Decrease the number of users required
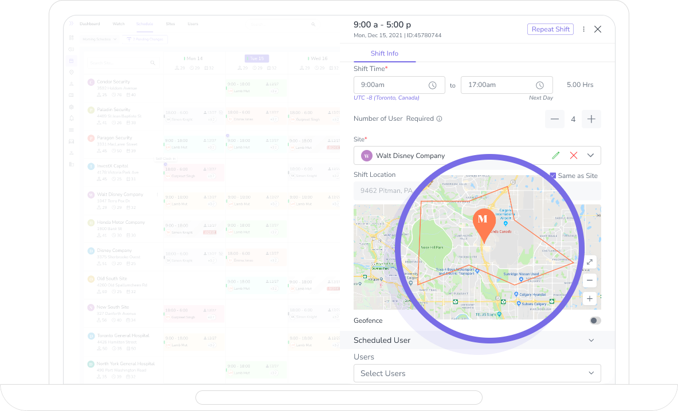Screen dimensions: 678x411 [x=555, y=119]
